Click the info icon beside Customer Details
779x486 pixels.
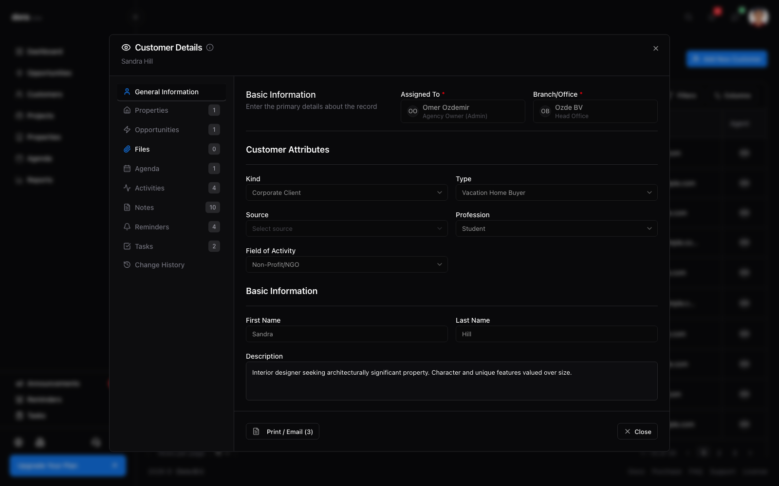tap(210, 48)
